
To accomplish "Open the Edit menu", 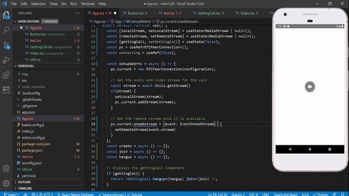I will click(x=24, y=4).
